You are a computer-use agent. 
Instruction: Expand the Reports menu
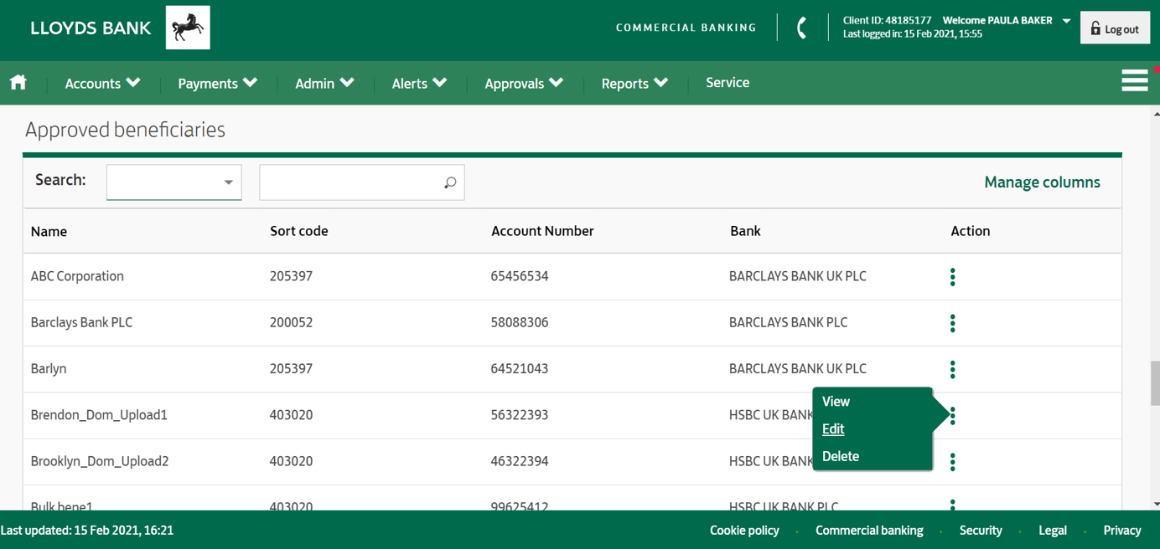(x=634, y=83)
